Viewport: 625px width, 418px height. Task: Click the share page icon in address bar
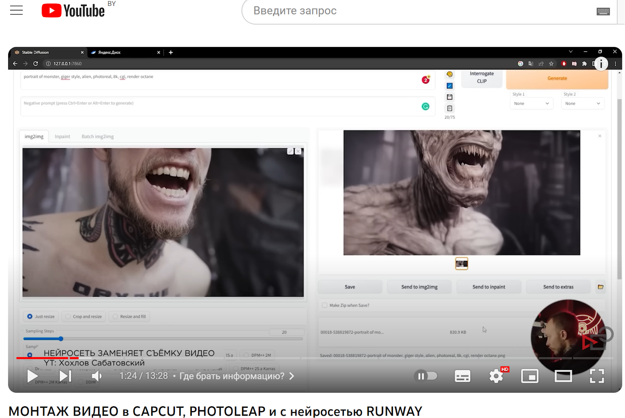tap(541, 64)
